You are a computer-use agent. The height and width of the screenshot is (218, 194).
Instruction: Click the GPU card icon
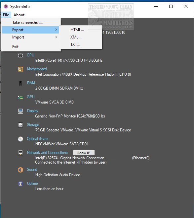[x=20, y=97]
